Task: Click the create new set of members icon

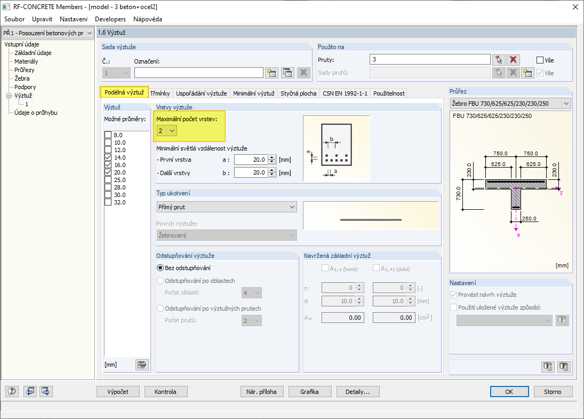Action: pos(527,73)
